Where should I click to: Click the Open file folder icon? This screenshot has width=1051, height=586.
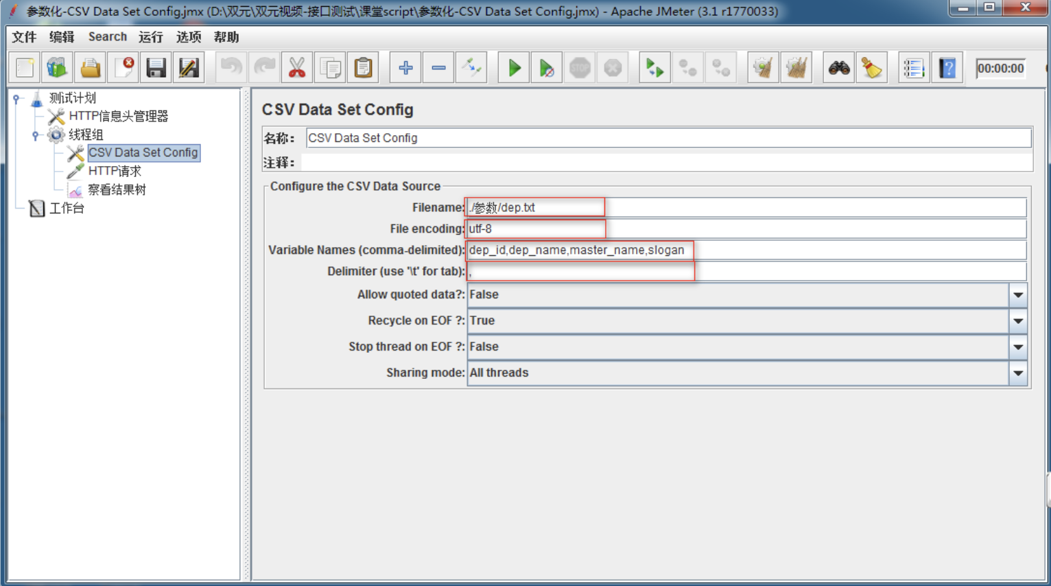(91, 68)
